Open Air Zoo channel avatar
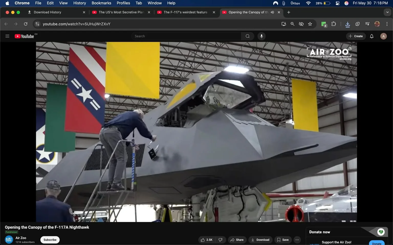This screenshot has height=245, width=393. coord(9,240)
